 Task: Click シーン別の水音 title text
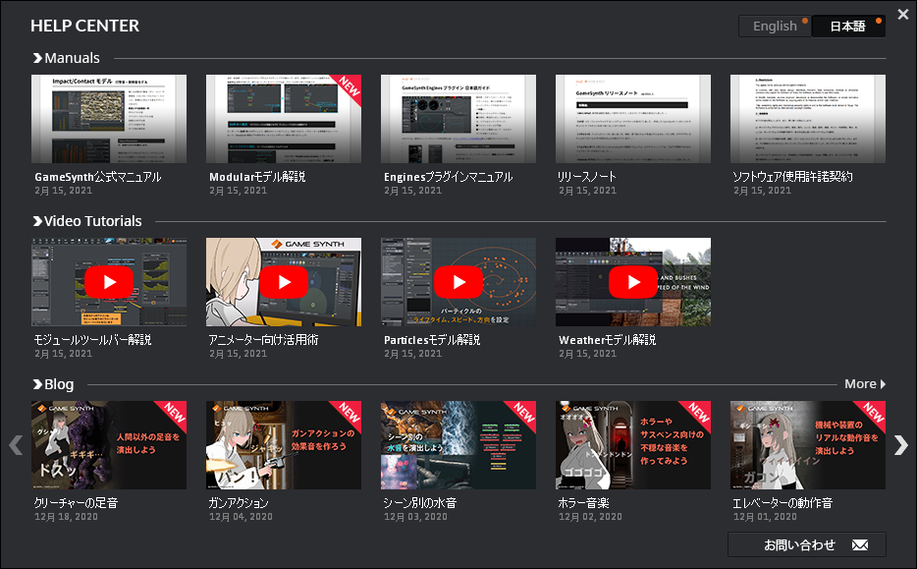(420, 503)
